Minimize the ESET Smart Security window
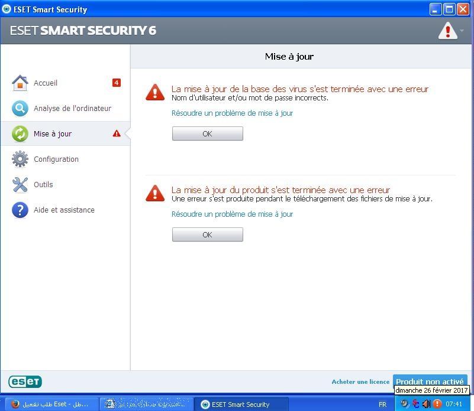Viewport: 474px width, 411px height. point(436,9)
